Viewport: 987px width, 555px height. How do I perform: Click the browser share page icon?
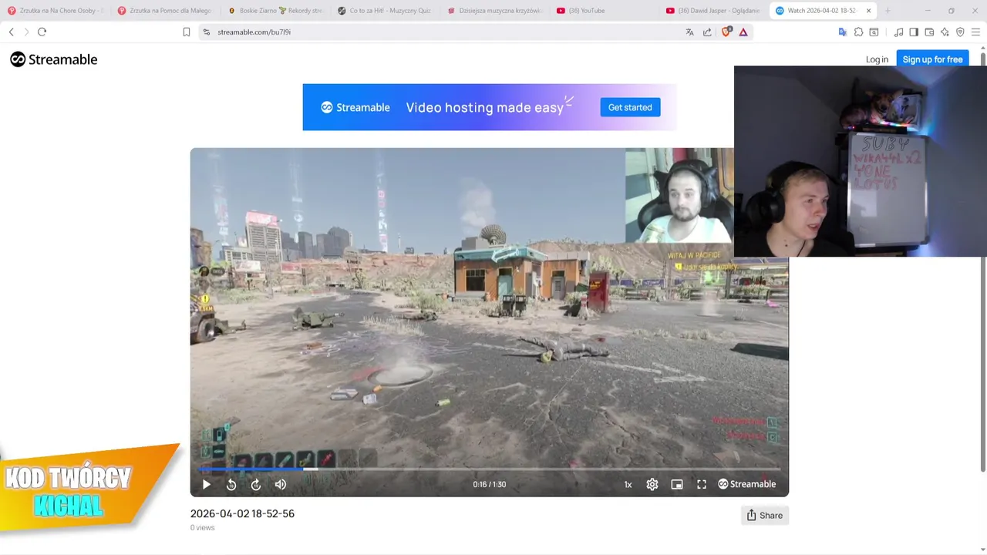coord(707,32)
